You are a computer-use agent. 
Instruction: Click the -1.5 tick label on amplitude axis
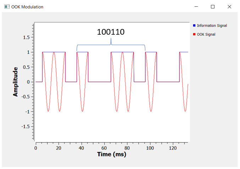25,126
